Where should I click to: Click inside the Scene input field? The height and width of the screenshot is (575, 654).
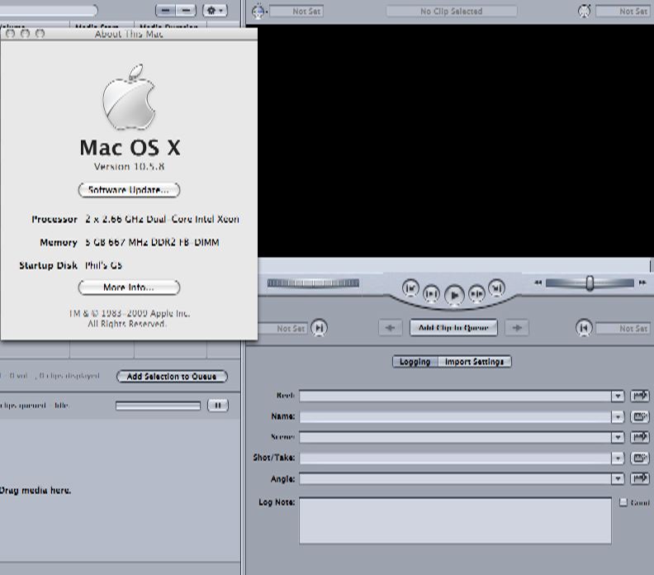click(x=456, y=437)
